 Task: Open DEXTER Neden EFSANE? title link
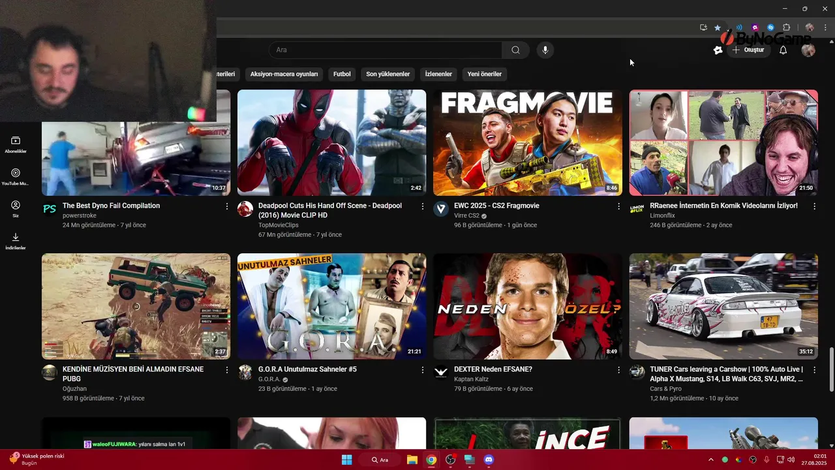(x=493, y=369)
